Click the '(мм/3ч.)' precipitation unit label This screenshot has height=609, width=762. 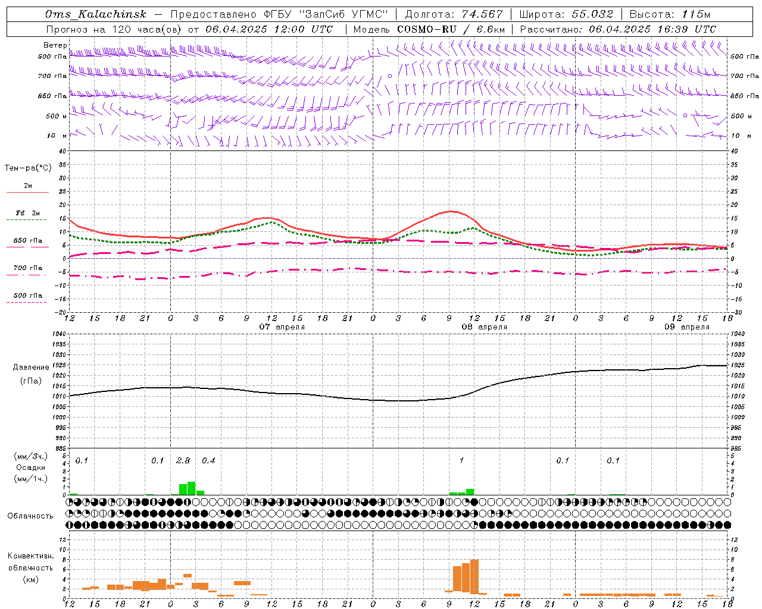pos(30,456)
